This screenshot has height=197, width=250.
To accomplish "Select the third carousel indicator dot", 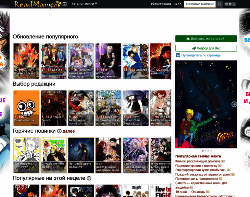I will pyautogui.click(x=208, y=151).
